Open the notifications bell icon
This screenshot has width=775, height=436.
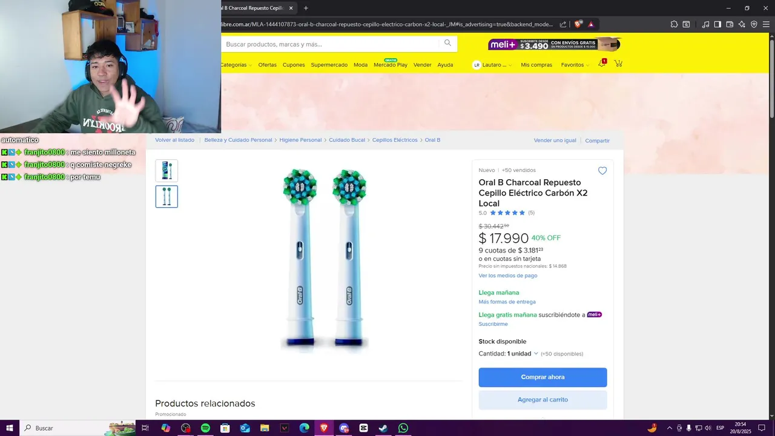pos(602,64)
